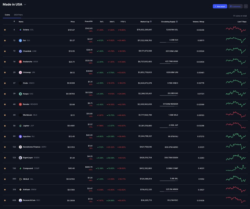The image size is (250, 209).
Task: Click the 17 coins in total label
Action: point(240,16)
